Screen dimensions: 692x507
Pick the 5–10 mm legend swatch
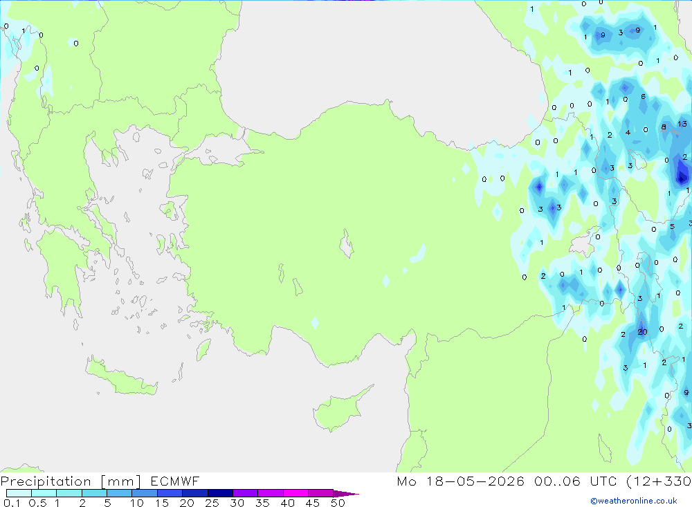120,493
